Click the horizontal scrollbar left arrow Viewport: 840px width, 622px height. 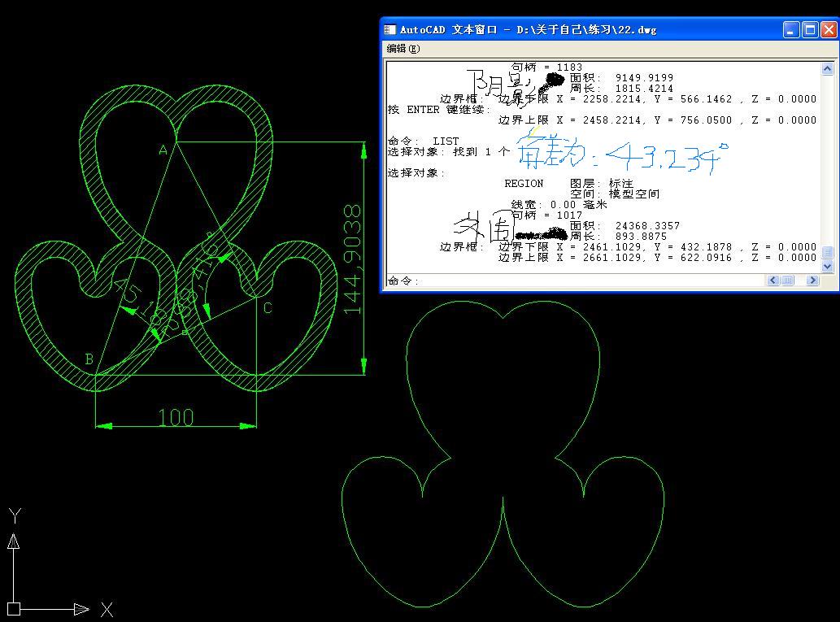click(x=773, y=281)
